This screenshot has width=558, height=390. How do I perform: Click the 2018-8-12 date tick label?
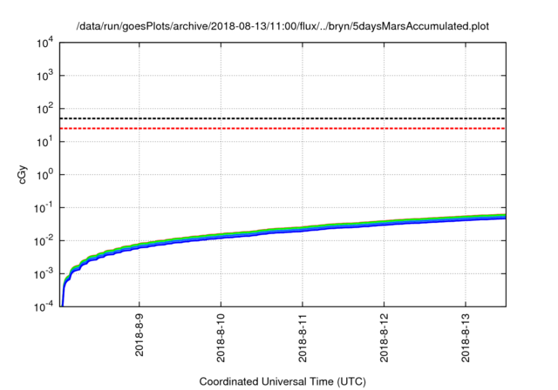click(384, 338)
